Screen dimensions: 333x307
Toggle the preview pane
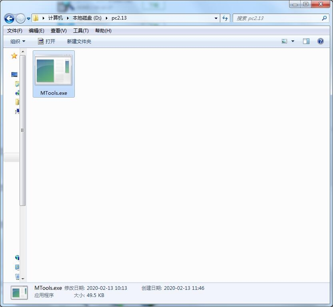click(x=306, y=41)
